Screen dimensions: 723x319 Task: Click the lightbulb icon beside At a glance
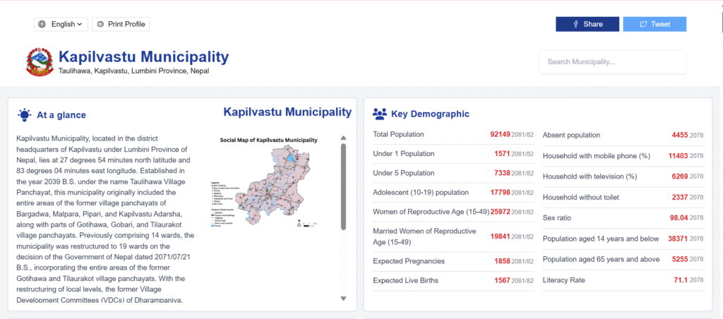pyautogui.click(x=25, y=114)
